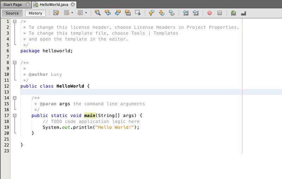Click the '@param' tag on line 15
Viewport: 282px width, 179px height.
tap(48, 104)
